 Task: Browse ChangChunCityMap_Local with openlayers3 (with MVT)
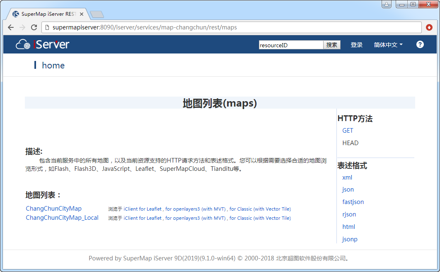[x=195, y=218]
